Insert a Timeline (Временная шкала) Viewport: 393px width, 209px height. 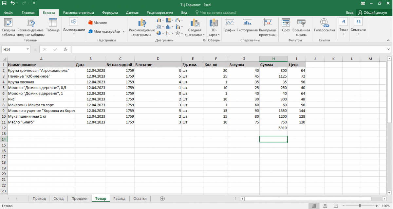pyautogui.click(x=301, y=27)
